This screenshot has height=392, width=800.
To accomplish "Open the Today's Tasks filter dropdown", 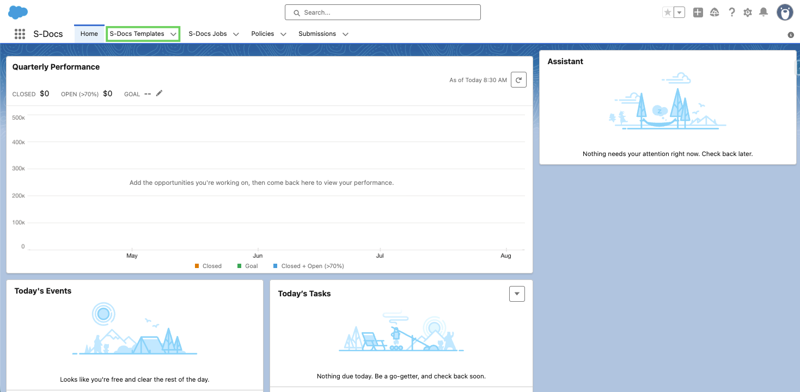I will pos(517,294).
